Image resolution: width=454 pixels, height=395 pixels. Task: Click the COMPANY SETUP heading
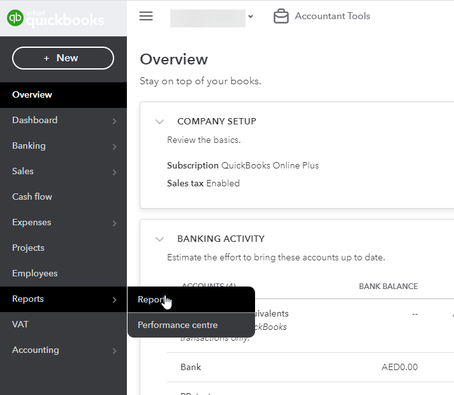pos(217,121)
